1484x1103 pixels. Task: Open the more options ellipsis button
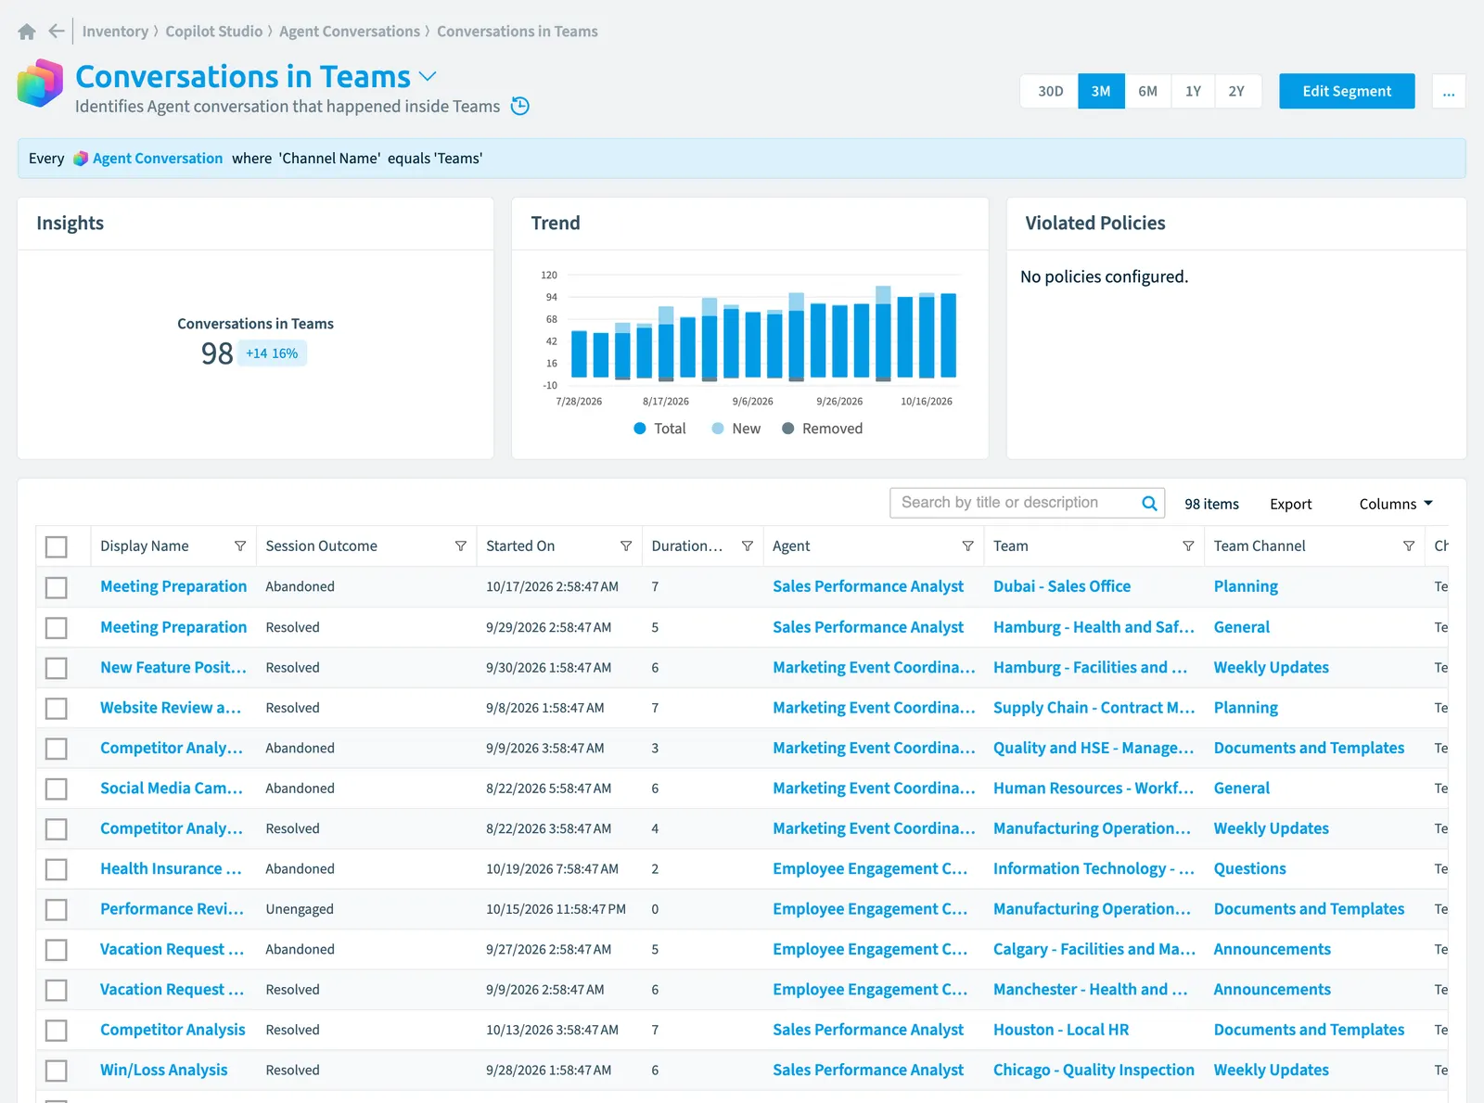(x=1449, y=91)
